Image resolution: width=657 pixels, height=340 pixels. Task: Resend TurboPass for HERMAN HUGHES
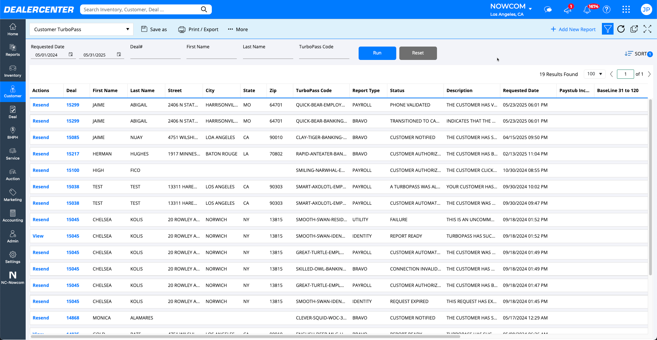point(41,154)
